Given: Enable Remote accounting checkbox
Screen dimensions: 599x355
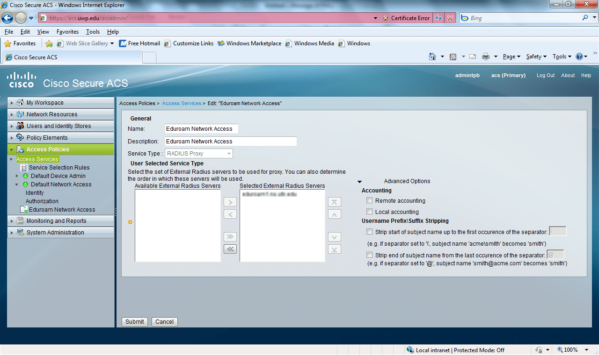Looking at the screenshot, I should 370,200.
